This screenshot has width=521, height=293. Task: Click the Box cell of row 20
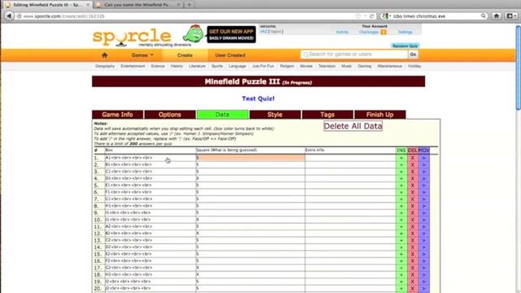click(150, 288)
